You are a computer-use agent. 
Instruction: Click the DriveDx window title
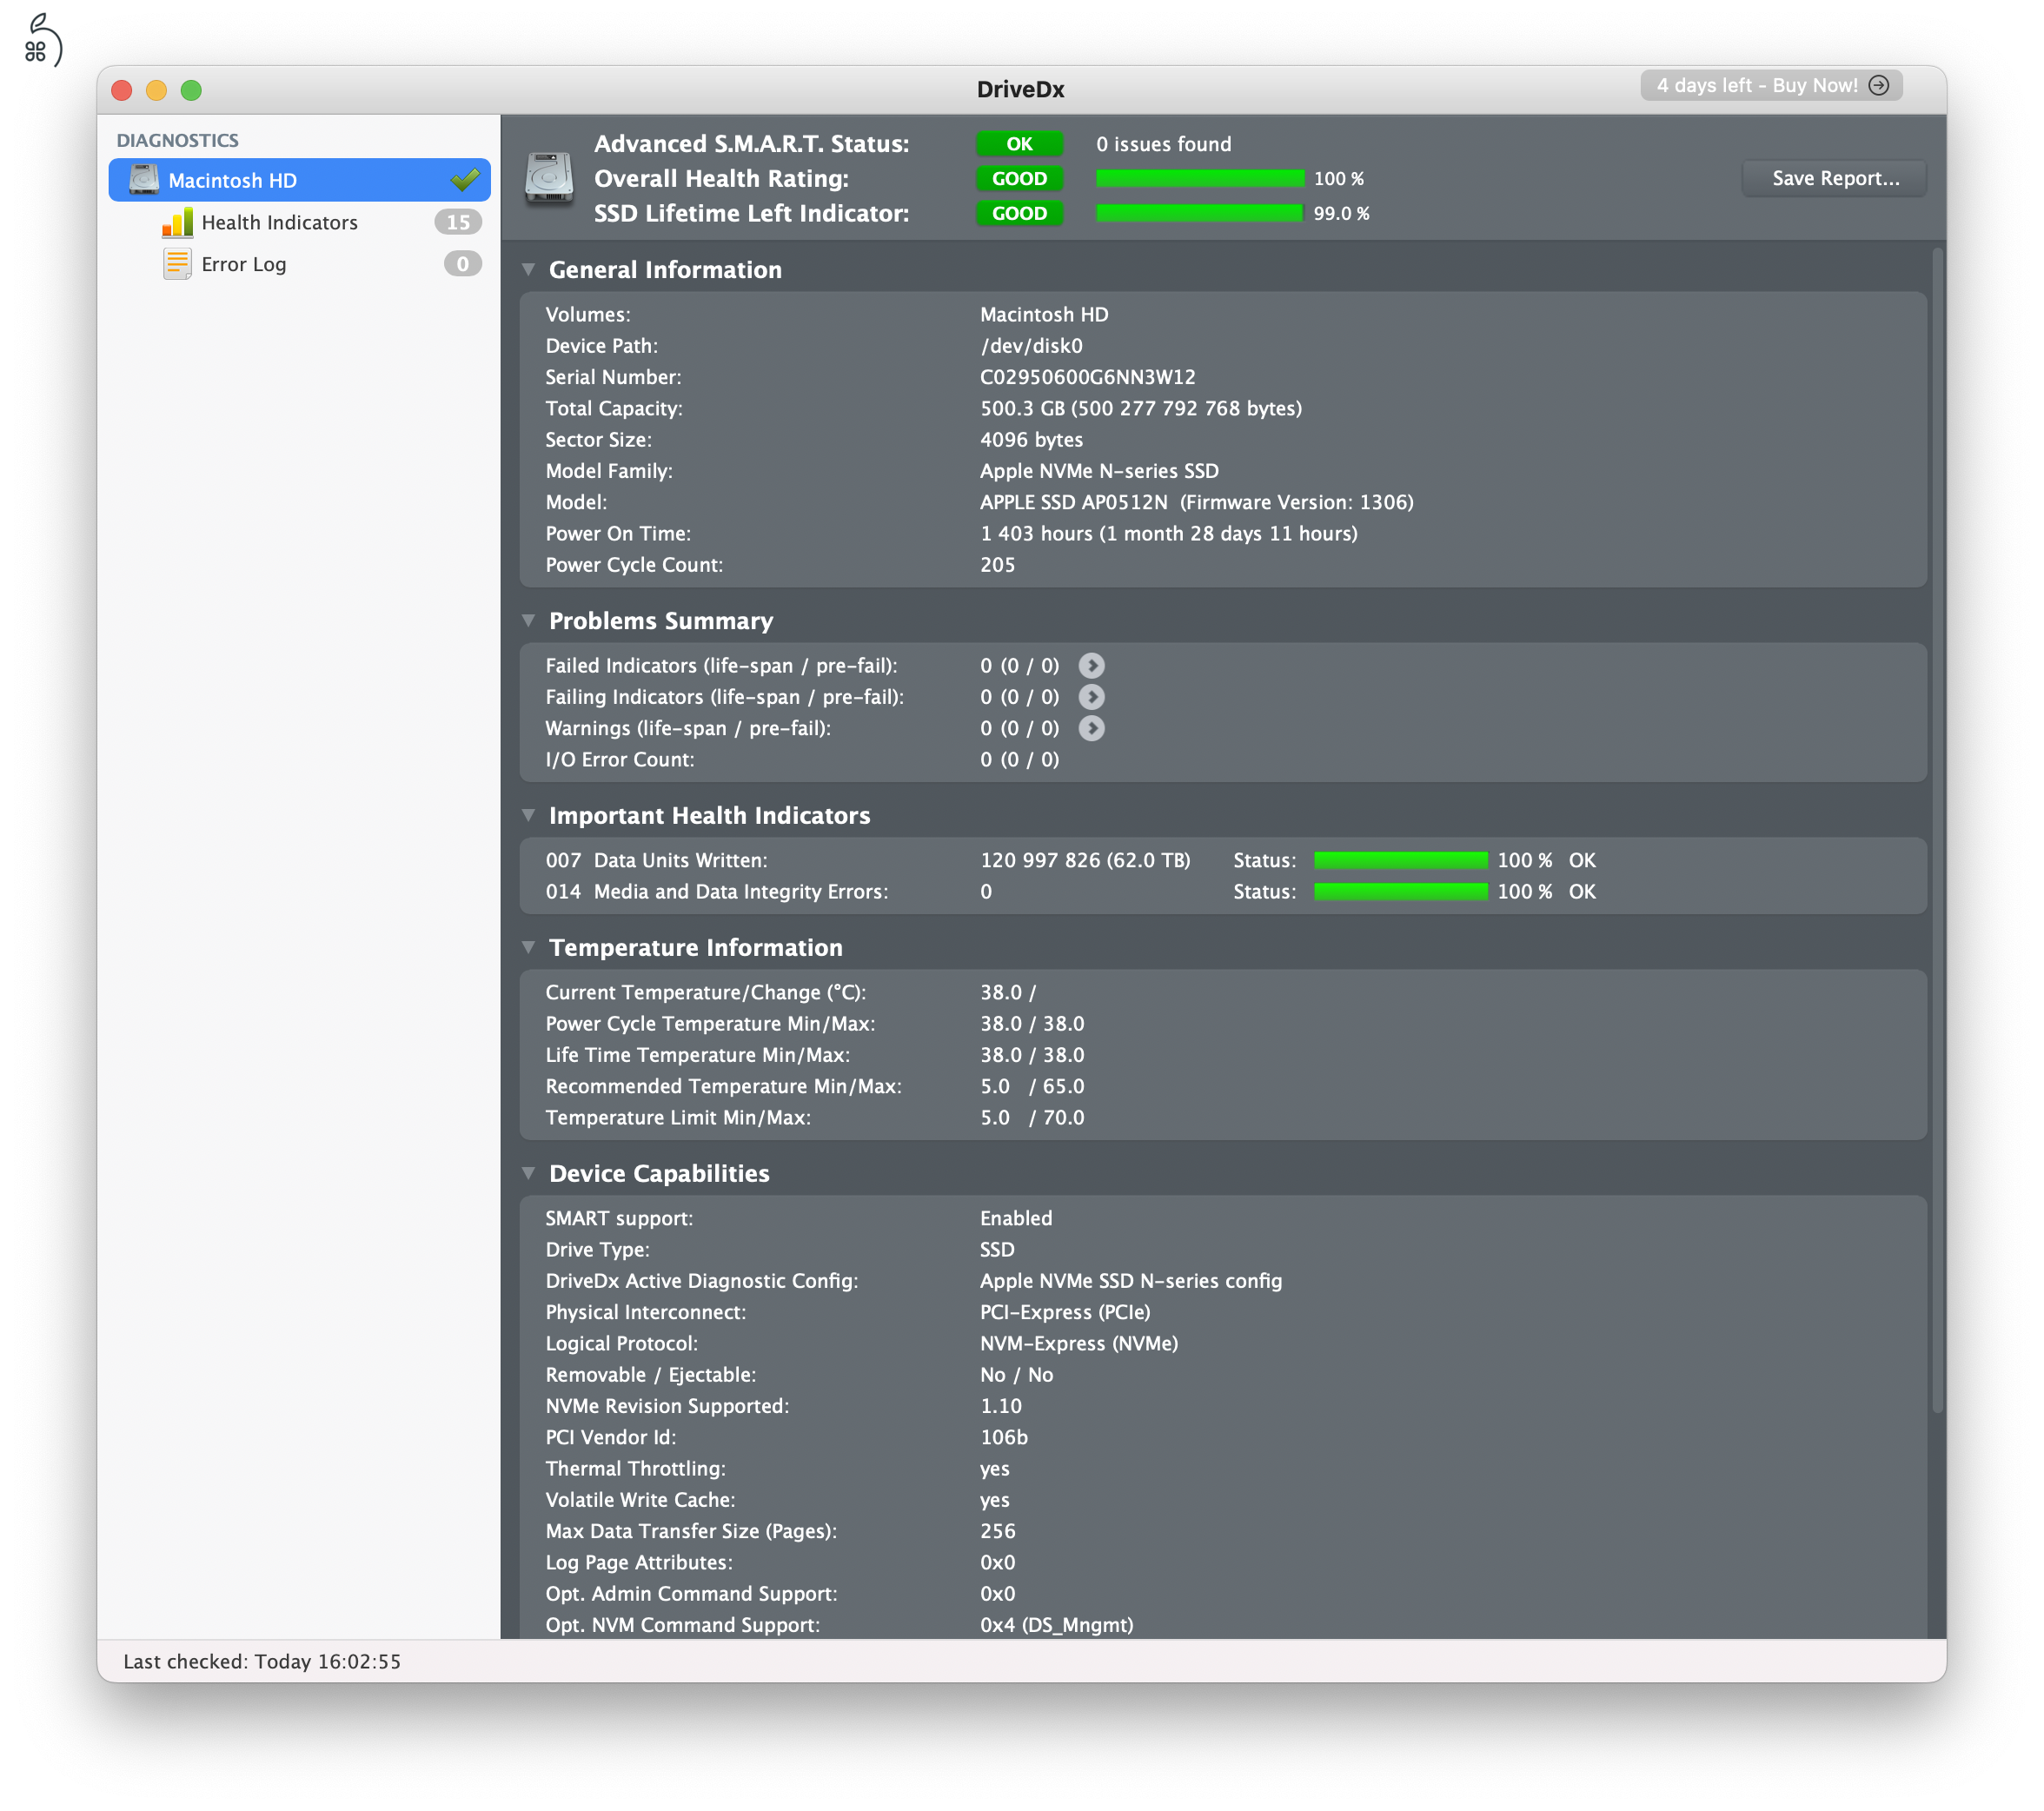[1020, 89]
